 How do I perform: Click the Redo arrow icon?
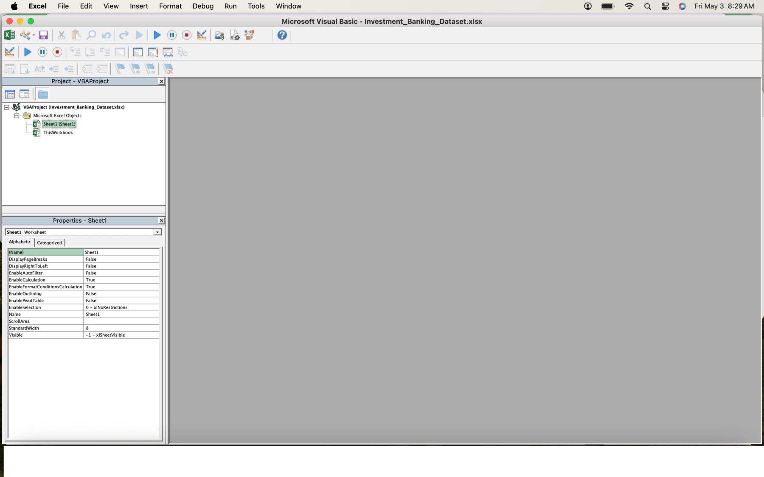tap(124, 35)
